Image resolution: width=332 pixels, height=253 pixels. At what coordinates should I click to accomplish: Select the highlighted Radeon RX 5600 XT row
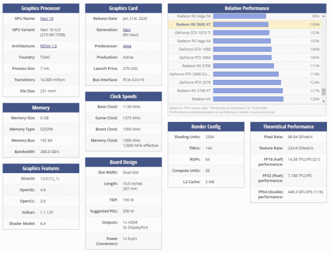click(245, 24)
